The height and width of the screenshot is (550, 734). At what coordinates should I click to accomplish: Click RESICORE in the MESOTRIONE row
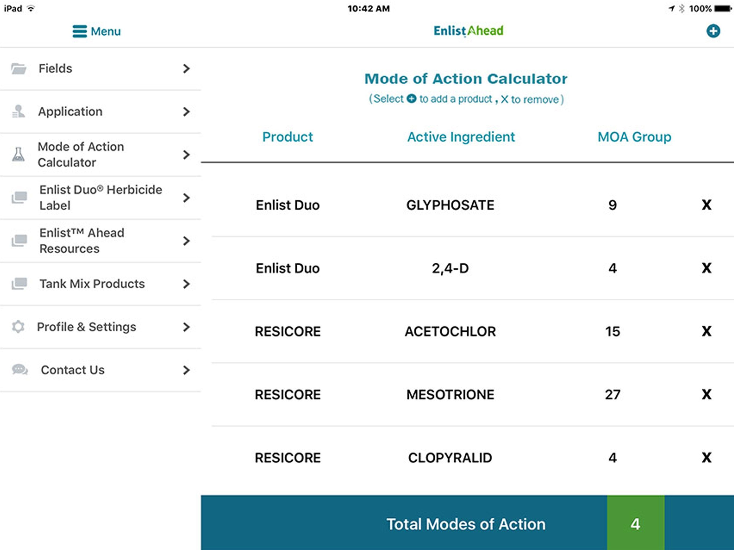[x=288, y=395]
